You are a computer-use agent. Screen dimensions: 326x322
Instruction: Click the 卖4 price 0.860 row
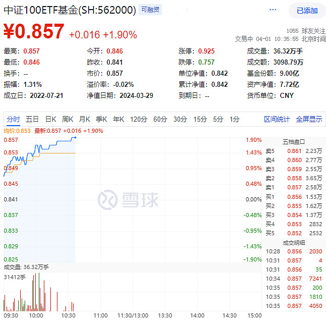[294, 160]
